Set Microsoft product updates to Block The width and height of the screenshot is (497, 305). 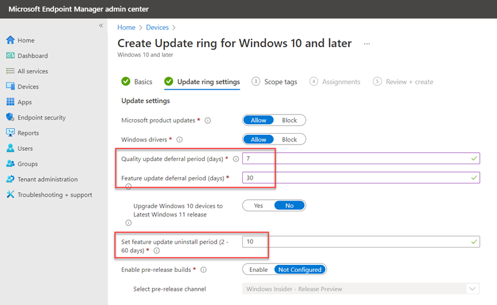289,120
